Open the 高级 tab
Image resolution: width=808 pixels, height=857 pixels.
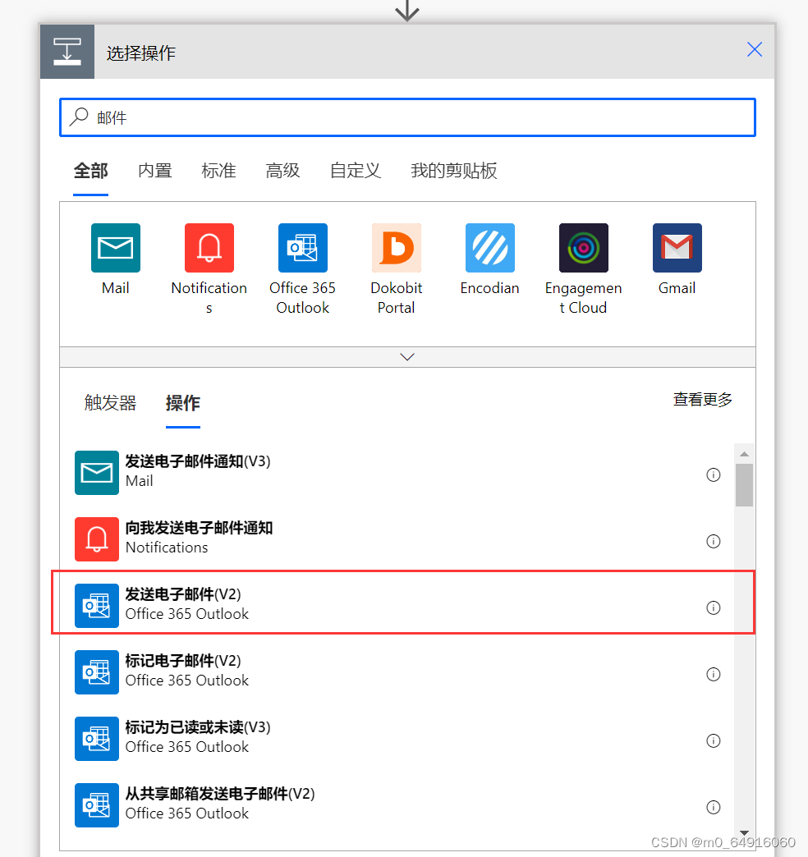[282, 171]
